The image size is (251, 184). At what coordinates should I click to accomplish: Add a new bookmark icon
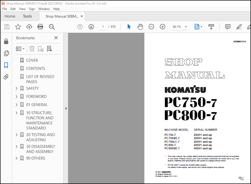coord(41,49)
